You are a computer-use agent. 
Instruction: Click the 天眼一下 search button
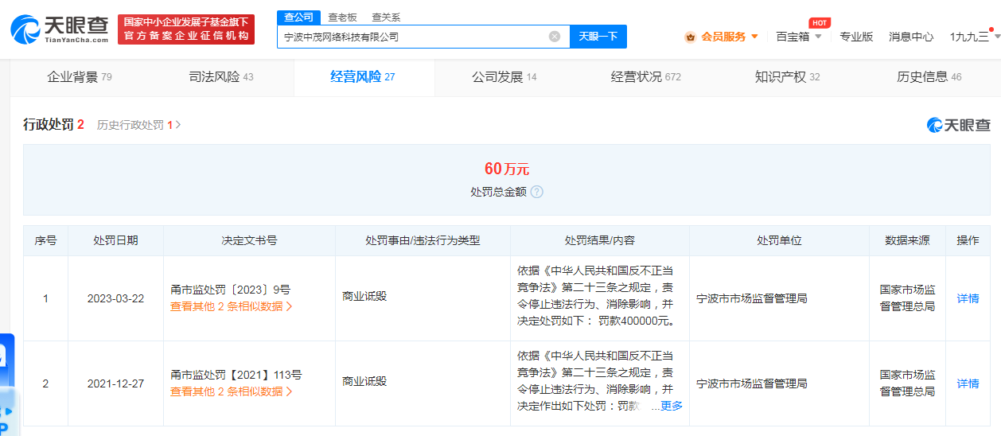pyautogui.click(x=598, y=37)
